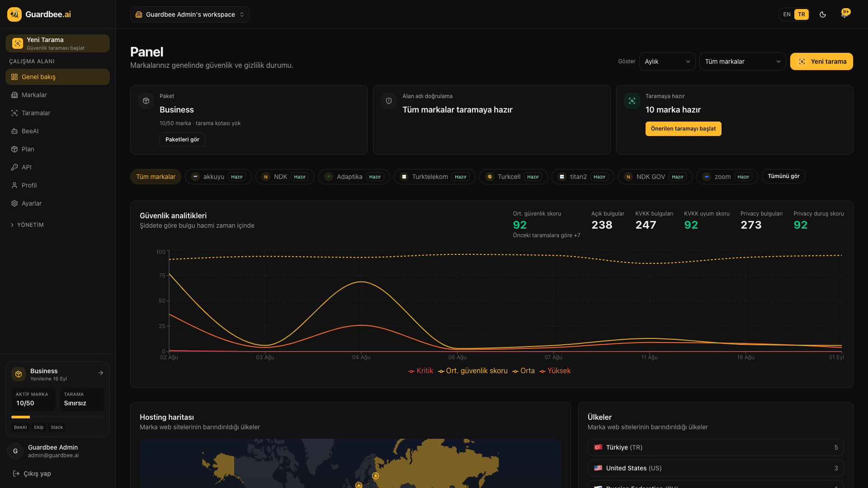The image size is (868, 488).
Task: Select the NDK brand chip
Action: [x=285, y=177]
